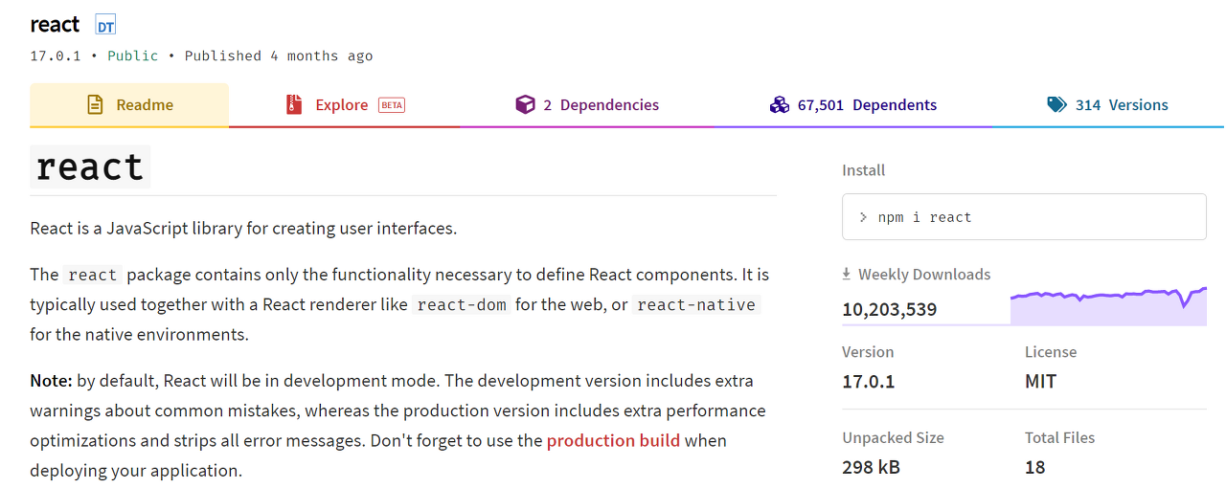
Task: Click the MIT license value
Action: coord(1041,381)
